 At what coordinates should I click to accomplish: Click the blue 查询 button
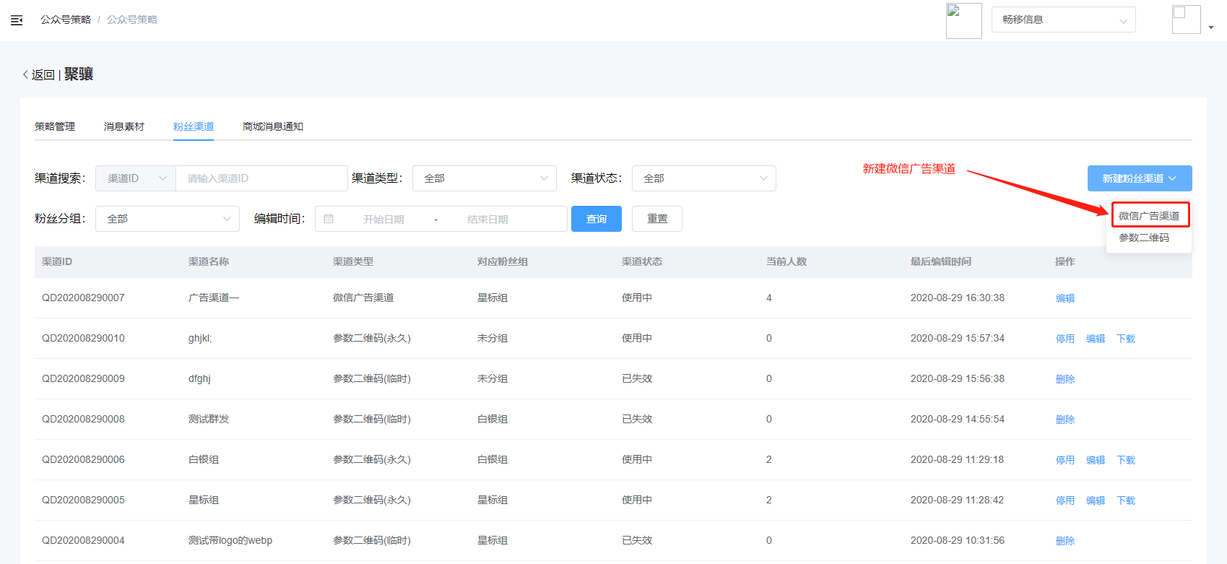pos(596,219)
